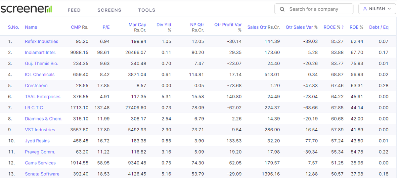Click the Debt / Eq value 0.28

coord(384,85)
